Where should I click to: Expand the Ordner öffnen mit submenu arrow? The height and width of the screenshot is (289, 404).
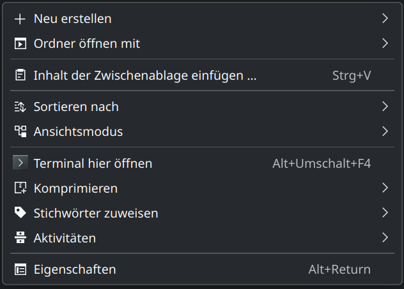coord(385,43)
